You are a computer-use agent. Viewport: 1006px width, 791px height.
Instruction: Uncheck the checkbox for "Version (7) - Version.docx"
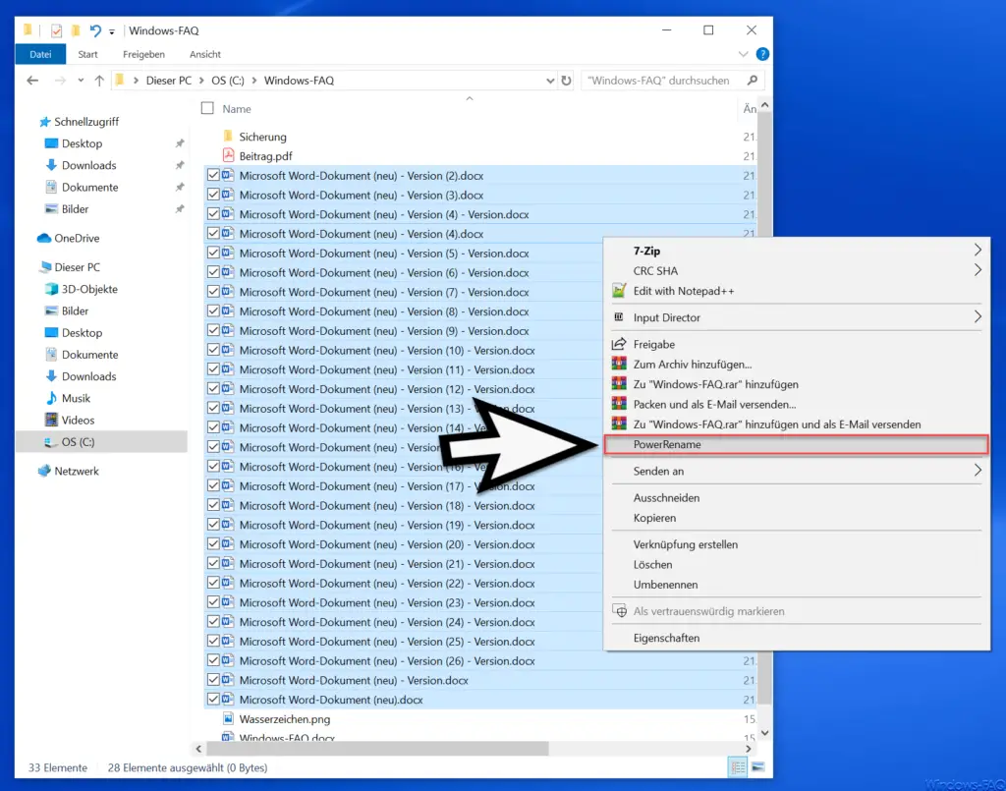(x=213, y=291)
